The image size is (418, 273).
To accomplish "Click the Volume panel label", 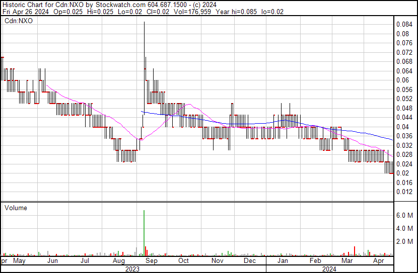I will [16, 208].
